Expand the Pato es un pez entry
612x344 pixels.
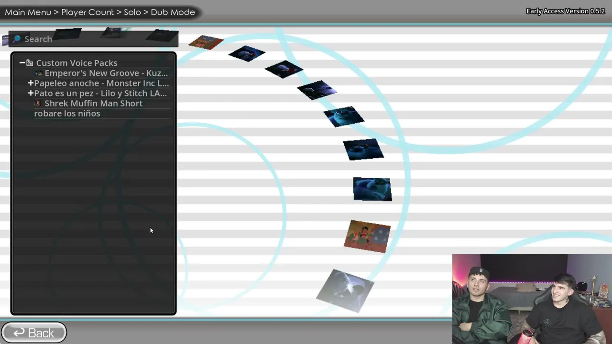click(x=31, y=93)
